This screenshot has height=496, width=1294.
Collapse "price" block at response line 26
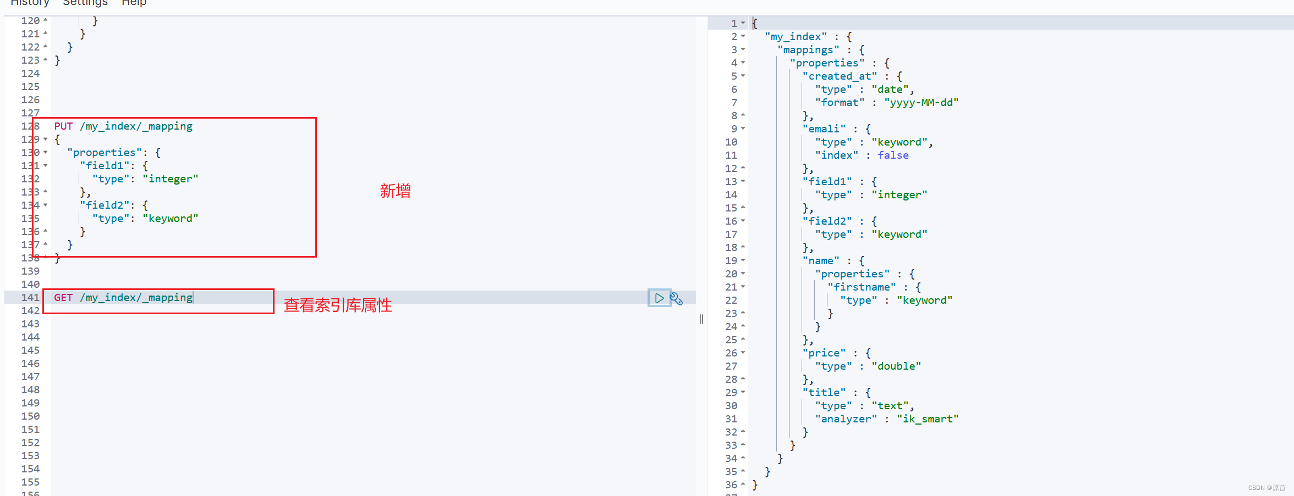click(x=743, y=353)
